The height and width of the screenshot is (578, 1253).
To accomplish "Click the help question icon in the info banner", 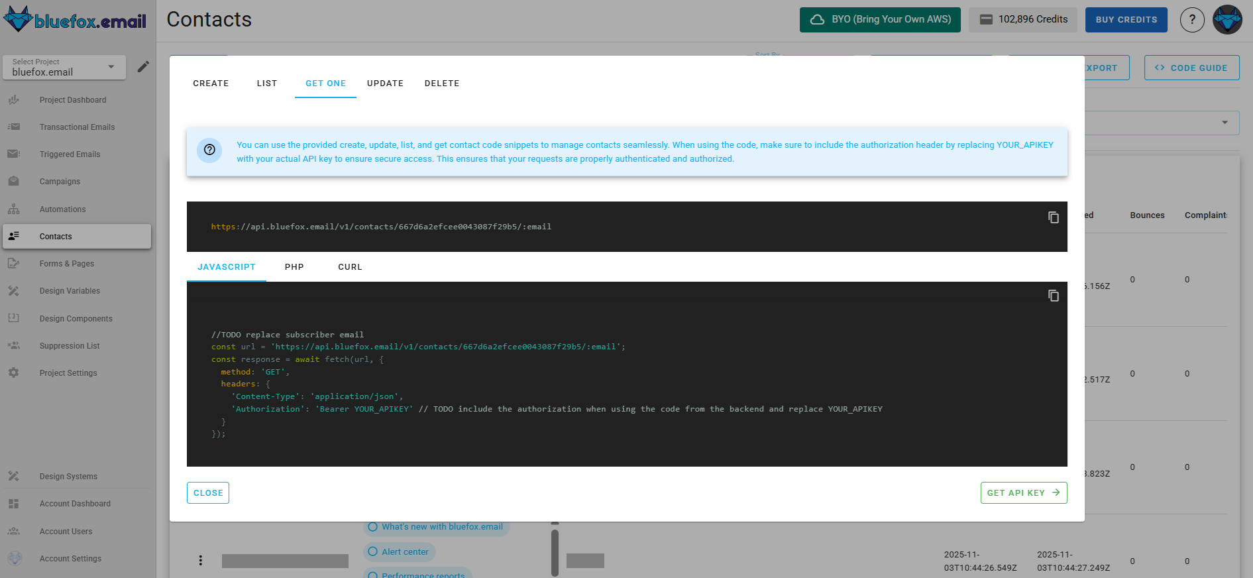I will pos(209,150).
